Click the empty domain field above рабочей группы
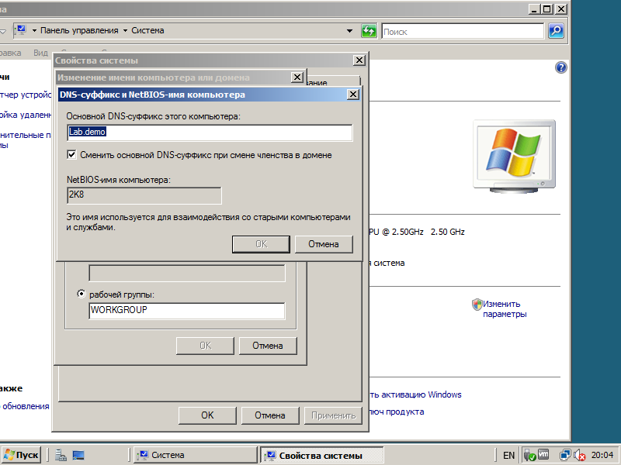 tap(187, 274)
